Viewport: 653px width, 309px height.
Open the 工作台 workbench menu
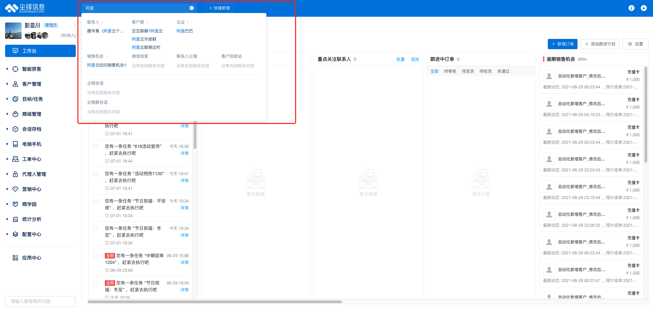[40, 51]
